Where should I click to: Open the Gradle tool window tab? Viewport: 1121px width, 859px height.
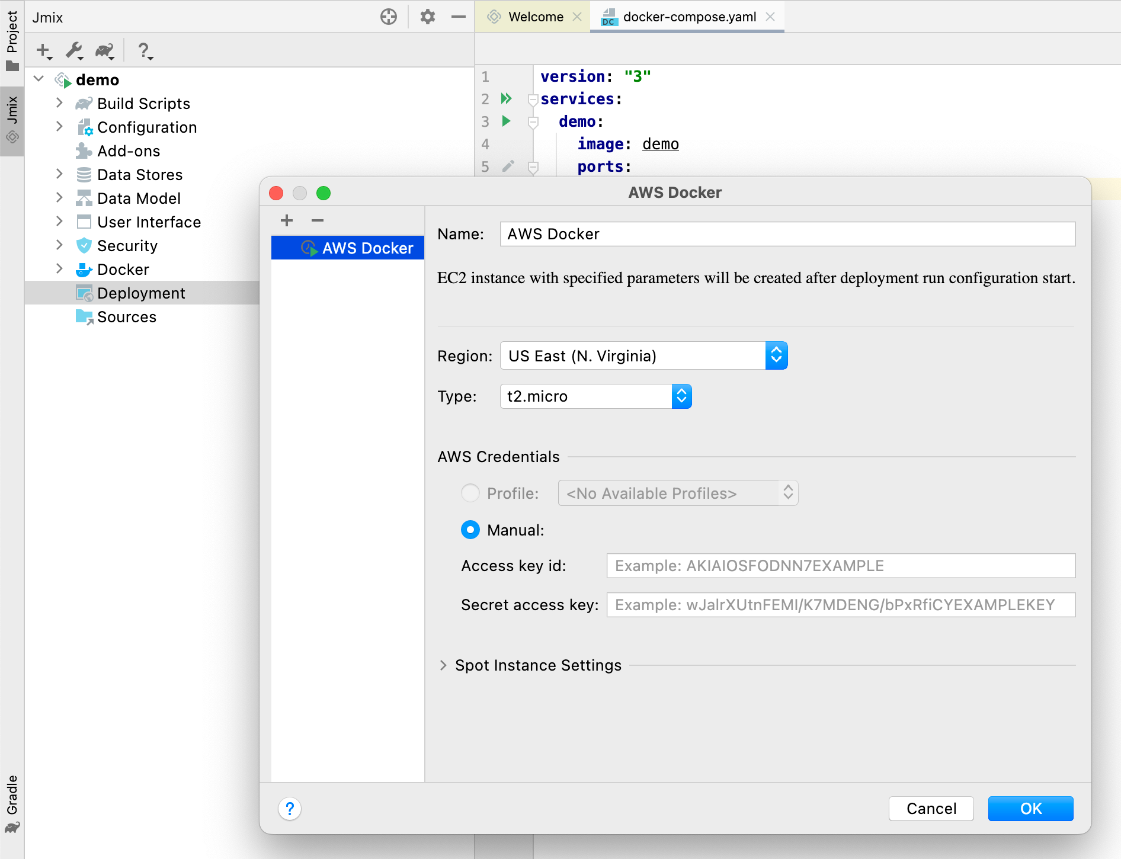click(x=12, y=804)
